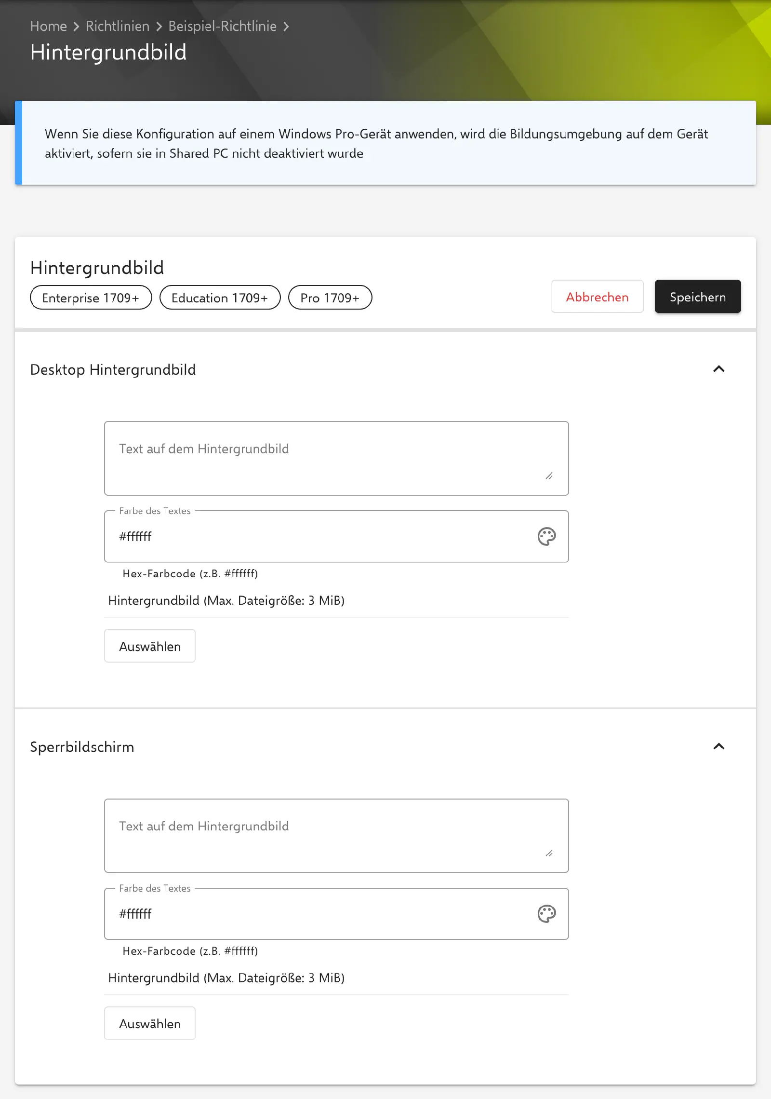This screenshot has height=1099, width=771.
Task: Focus the Desktop Hintergrundbild text area
Action: point(336,458)
